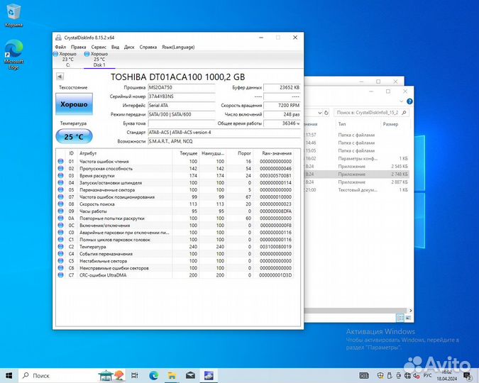Image resolution: width=479 pixels, height=383 pixels.
Task: Click the Хорошо health status button
Action: 74,104
